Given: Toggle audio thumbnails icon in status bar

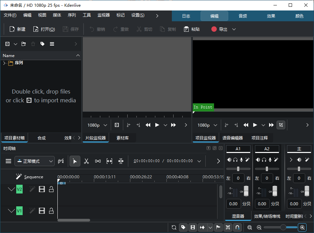Looking at the screenshot, I should click(x=203, y=227).
